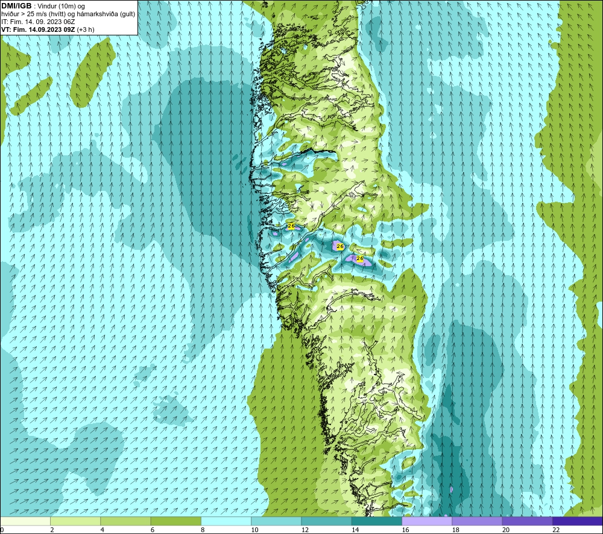Choose the dark teal 14–16 m/s legend swatch
Image resolution: width=603 pixels, height=534 pixels.
tap(376, 521)
